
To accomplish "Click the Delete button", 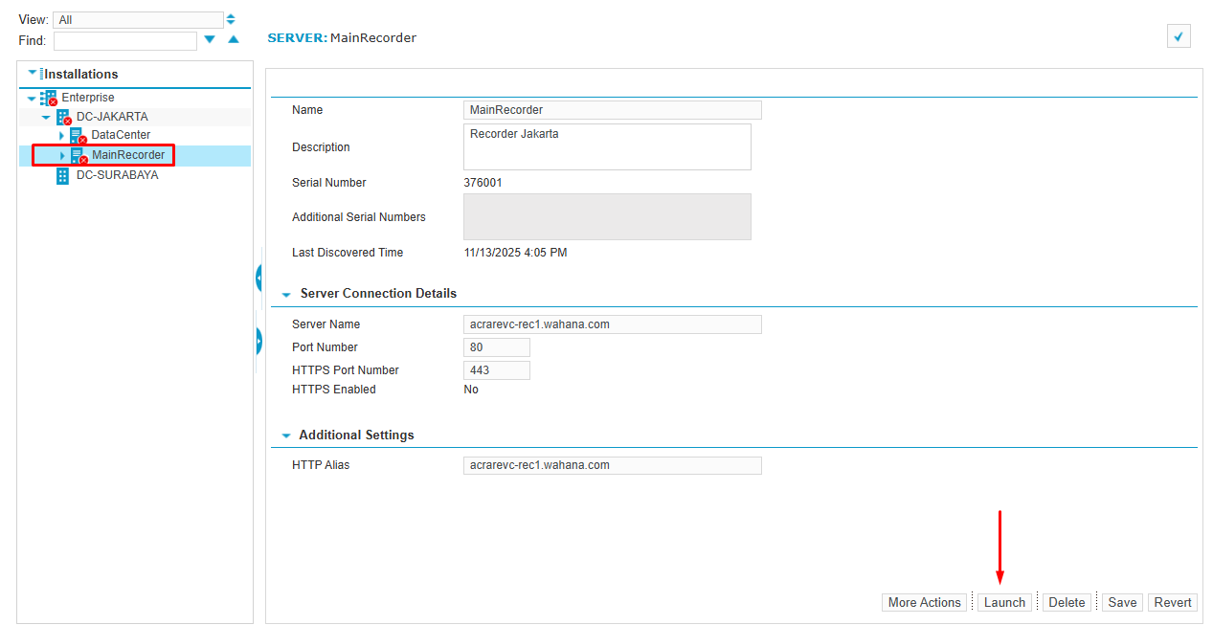I will [x=1067, y=602].
